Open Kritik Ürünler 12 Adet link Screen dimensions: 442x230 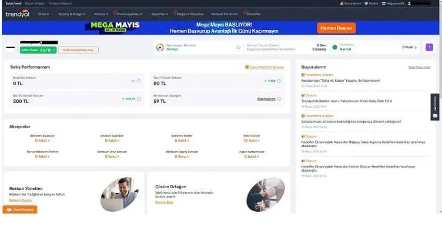tap(252, 141)
